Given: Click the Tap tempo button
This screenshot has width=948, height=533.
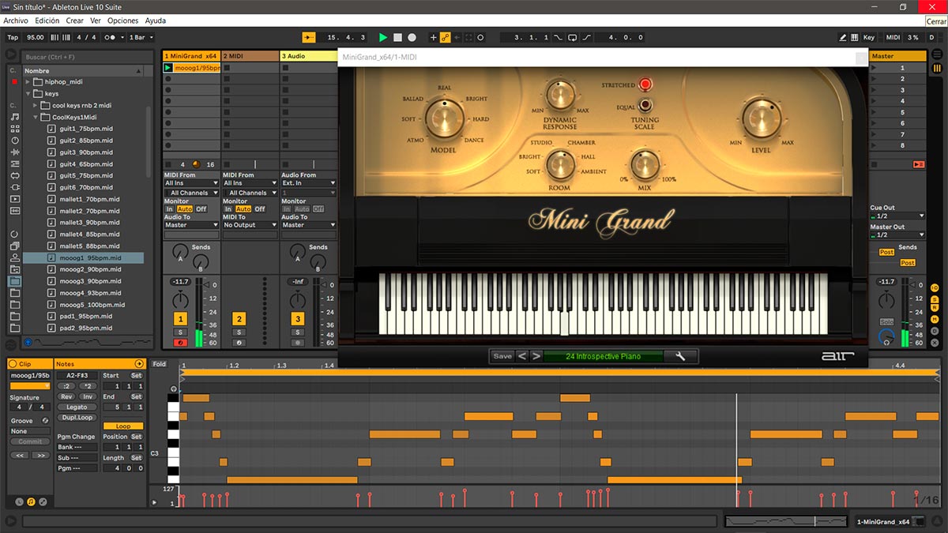Looking at the screenshot, I should (x=13, y=37).
